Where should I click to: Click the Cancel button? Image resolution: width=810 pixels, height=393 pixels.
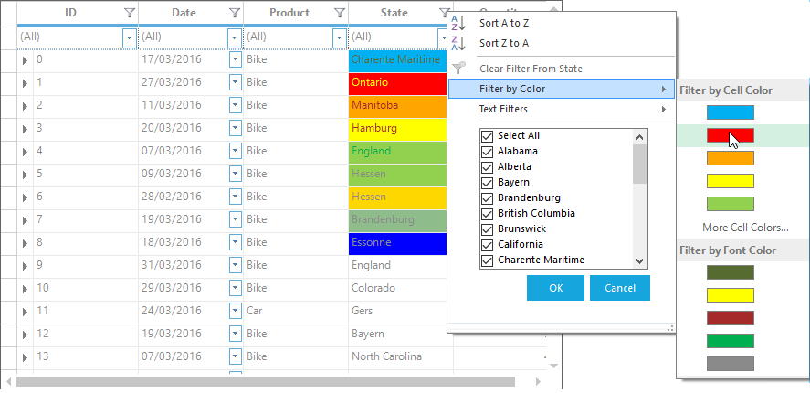tap(620, 288)
